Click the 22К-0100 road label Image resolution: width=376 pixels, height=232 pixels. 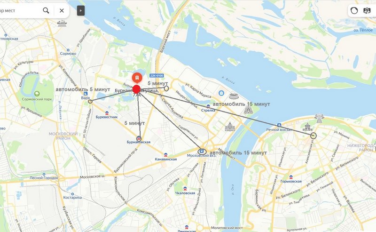[157, 75]
